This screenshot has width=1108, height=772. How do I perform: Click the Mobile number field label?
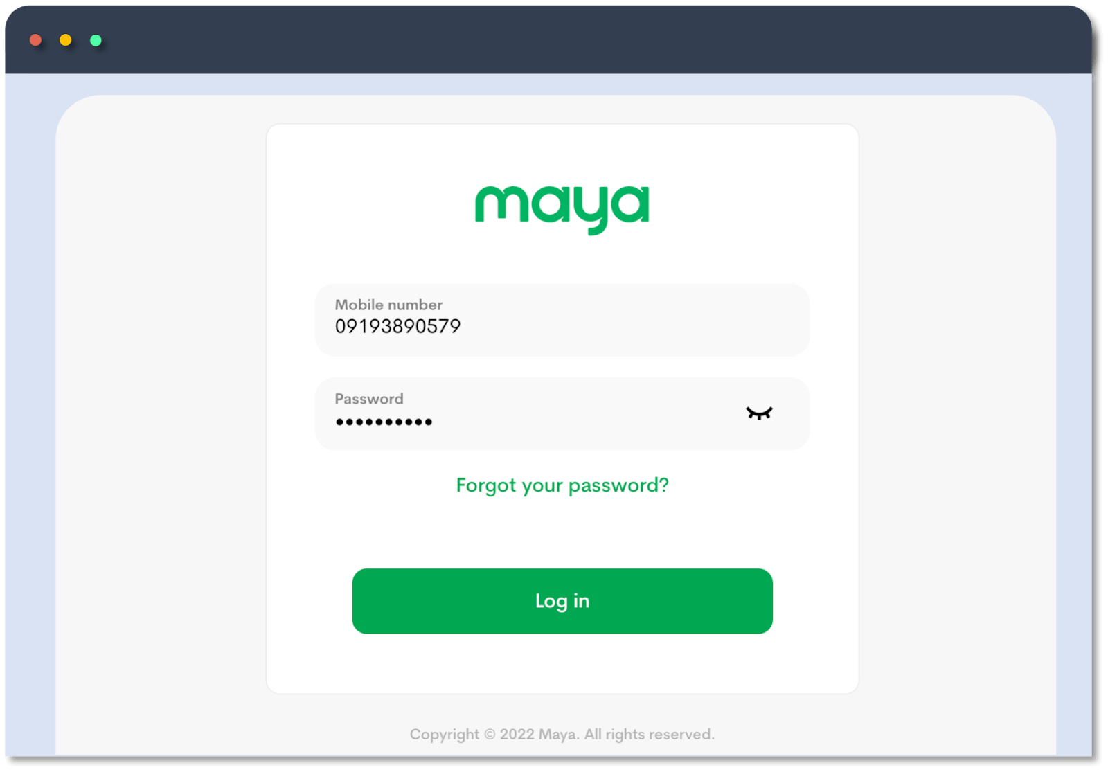pos(388,304)
